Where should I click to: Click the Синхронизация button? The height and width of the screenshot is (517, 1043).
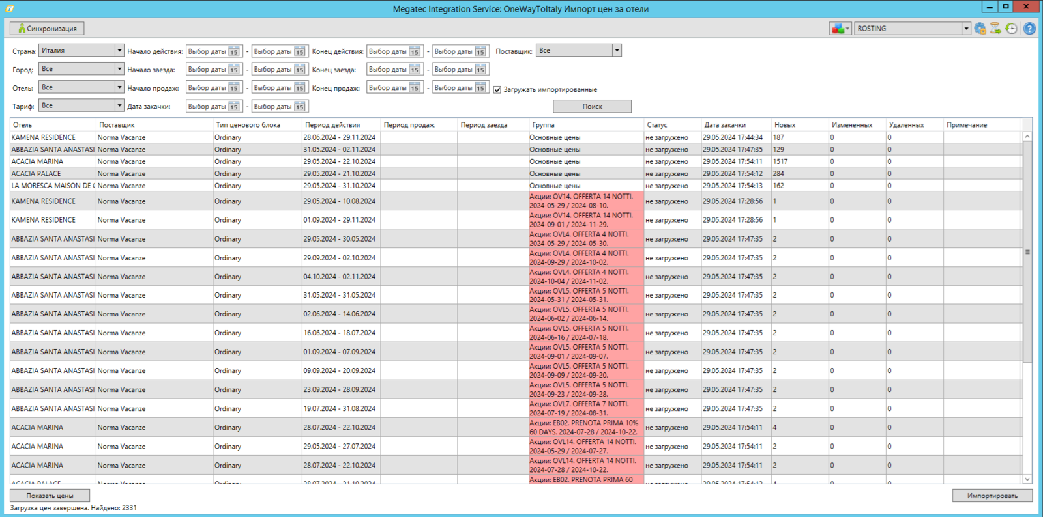tap(47, 28)
